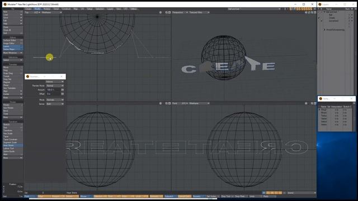Open the Layers panel button

pyautogui.click(x=13, y=46)
